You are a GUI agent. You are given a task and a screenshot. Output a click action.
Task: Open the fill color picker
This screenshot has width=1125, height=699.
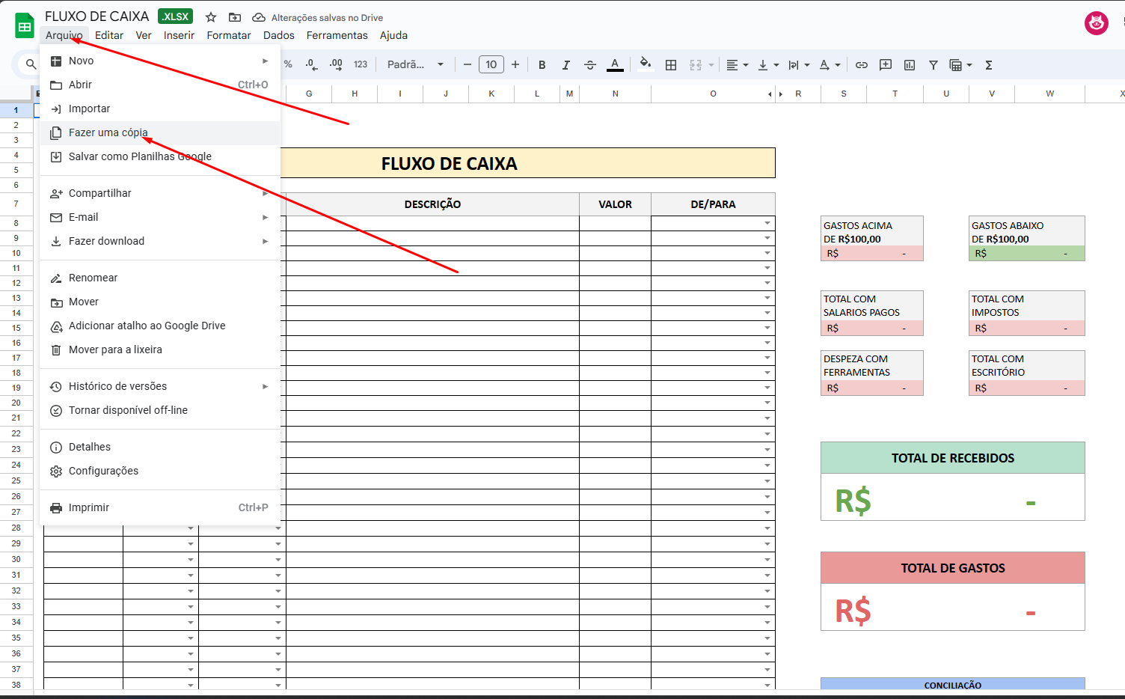[x=646, y=64]
